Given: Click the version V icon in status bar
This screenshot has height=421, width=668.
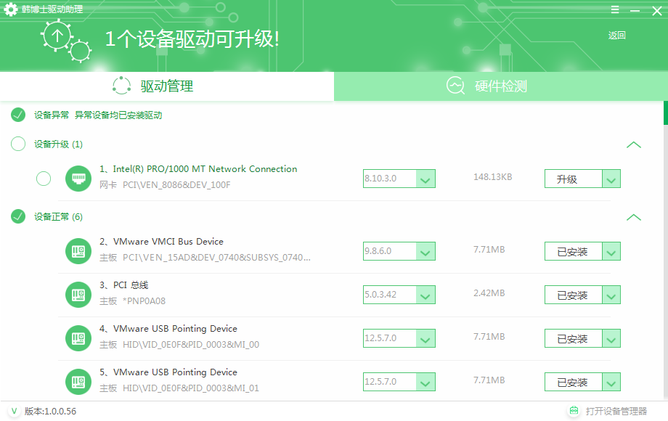Looking at the screenshot, I should [14, 412].
